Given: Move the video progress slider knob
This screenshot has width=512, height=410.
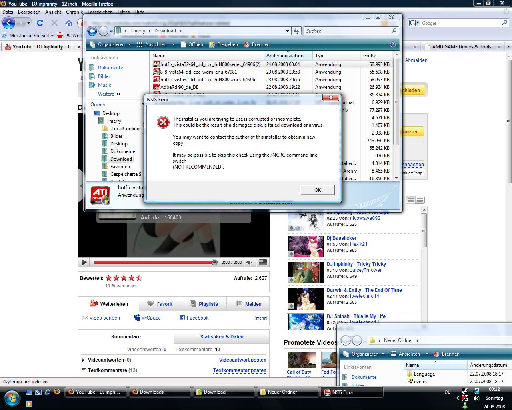Looking at the screenshot, I should point(214,262).
